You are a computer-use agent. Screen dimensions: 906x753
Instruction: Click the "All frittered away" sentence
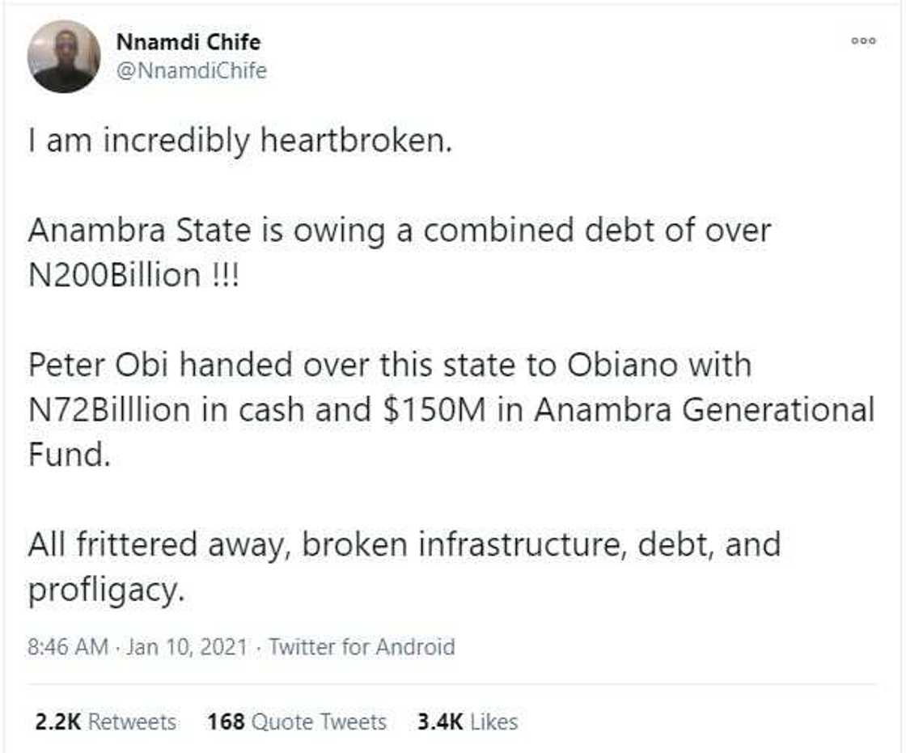[403, 544]
